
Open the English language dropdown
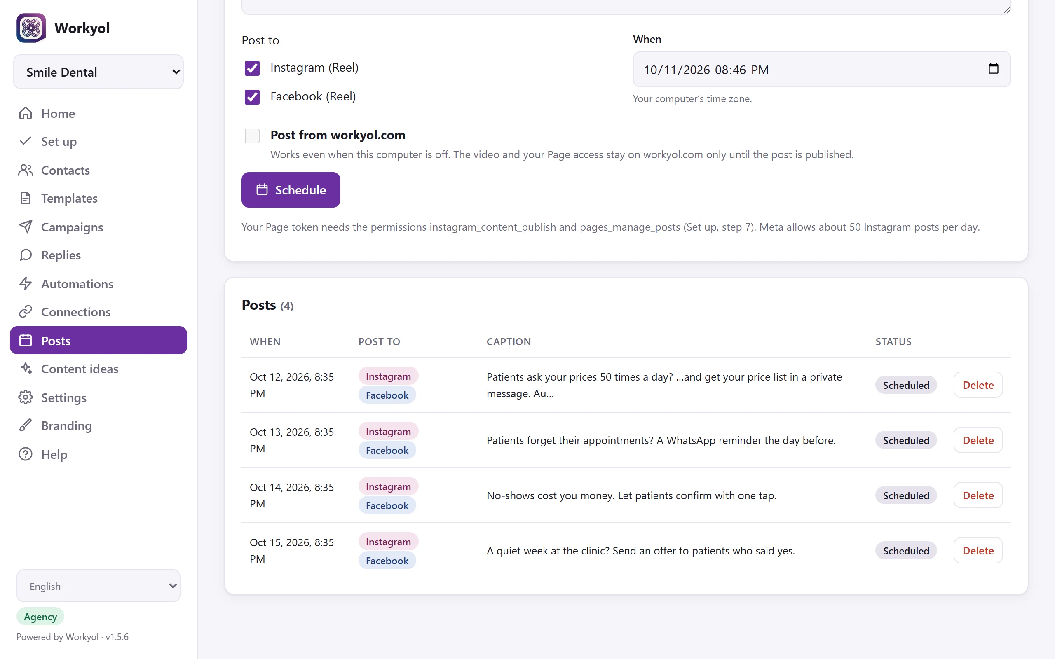point(98,586)
